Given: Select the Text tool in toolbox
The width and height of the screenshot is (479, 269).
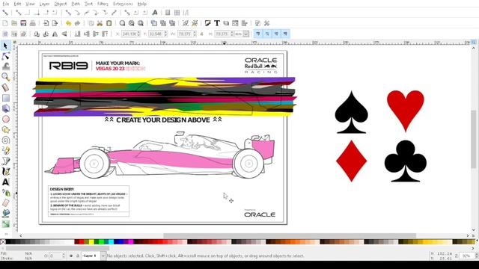Looking at the screenshot, I should [5, 182].
